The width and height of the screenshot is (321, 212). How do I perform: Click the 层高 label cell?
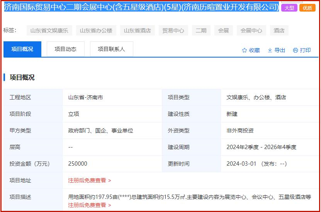point(33,147)
